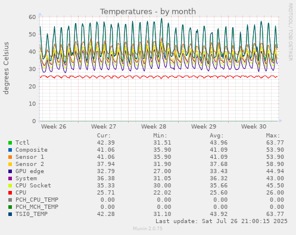This screenshot has width=296, height=235.
Task: Click the purple System legend swatch
Action: click(x=10, y=178)
